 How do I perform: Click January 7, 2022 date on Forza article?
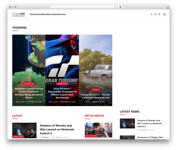[x=98, y=102]
